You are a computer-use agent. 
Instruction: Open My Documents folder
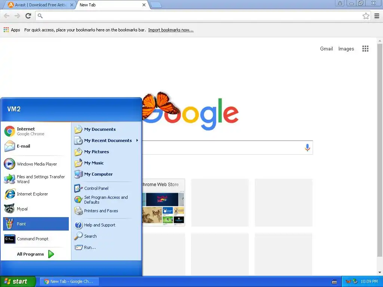coord(106,129)
